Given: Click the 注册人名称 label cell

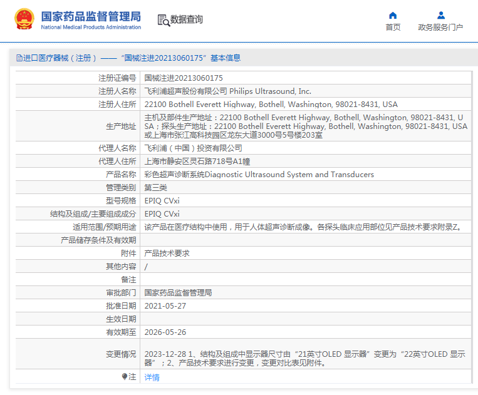Looking at the screenshot, I should point(78,91).
